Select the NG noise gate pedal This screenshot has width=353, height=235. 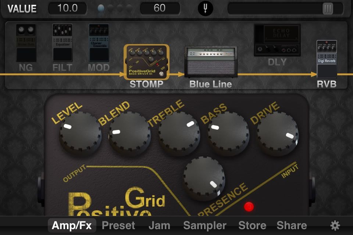click(26, 43)
